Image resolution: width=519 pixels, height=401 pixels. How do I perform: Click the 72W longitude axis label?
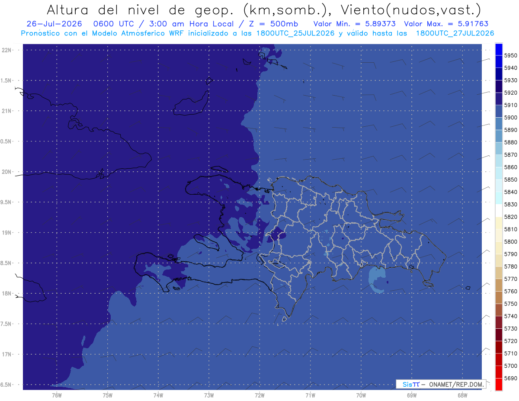point(259,395)
